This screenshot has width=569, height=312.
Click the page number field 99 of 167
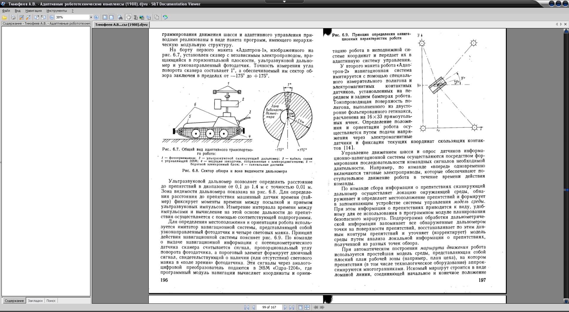click(269, 308)
